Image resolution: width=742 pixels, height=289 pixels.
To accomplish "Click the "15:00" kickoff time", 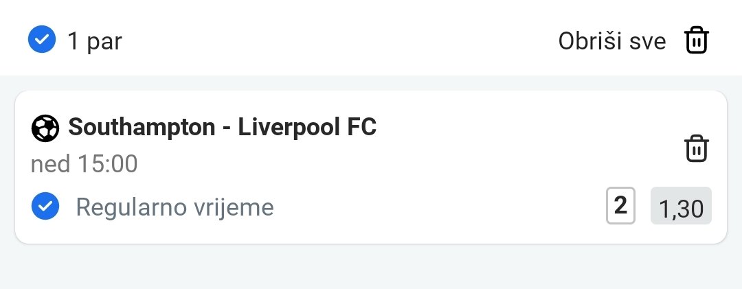I will (107, 164).
